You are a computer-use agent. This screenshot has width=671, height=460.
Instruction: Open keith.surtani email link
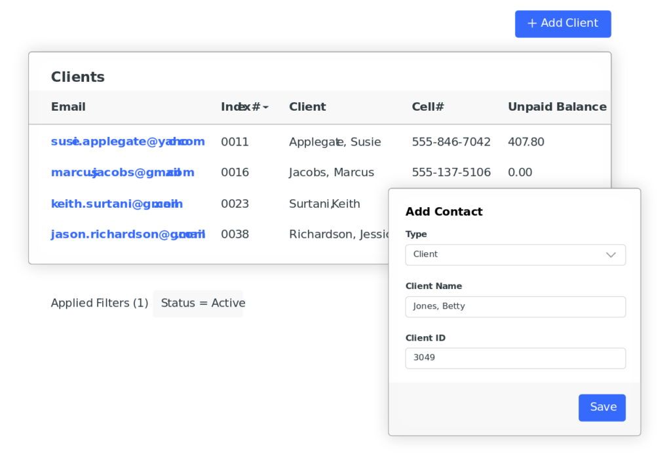(x=117, y=204)
